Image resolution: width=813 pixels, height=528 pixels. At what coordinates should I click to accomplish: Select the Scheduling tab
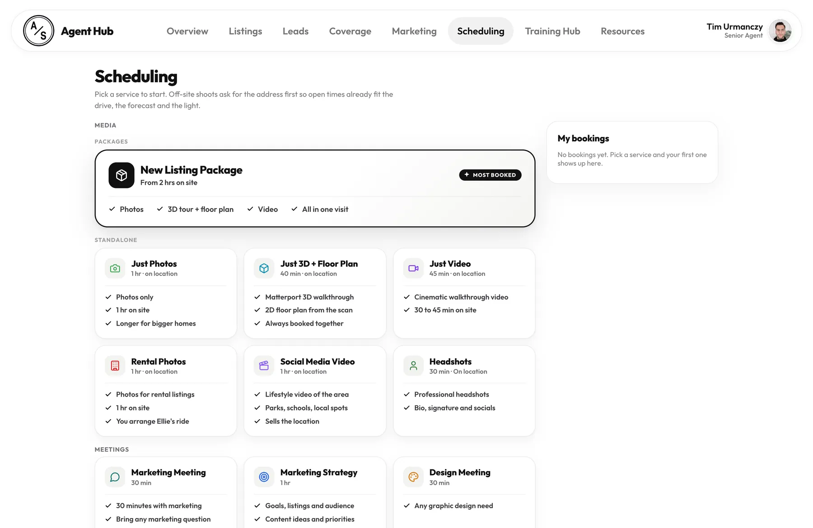point(481,31)
